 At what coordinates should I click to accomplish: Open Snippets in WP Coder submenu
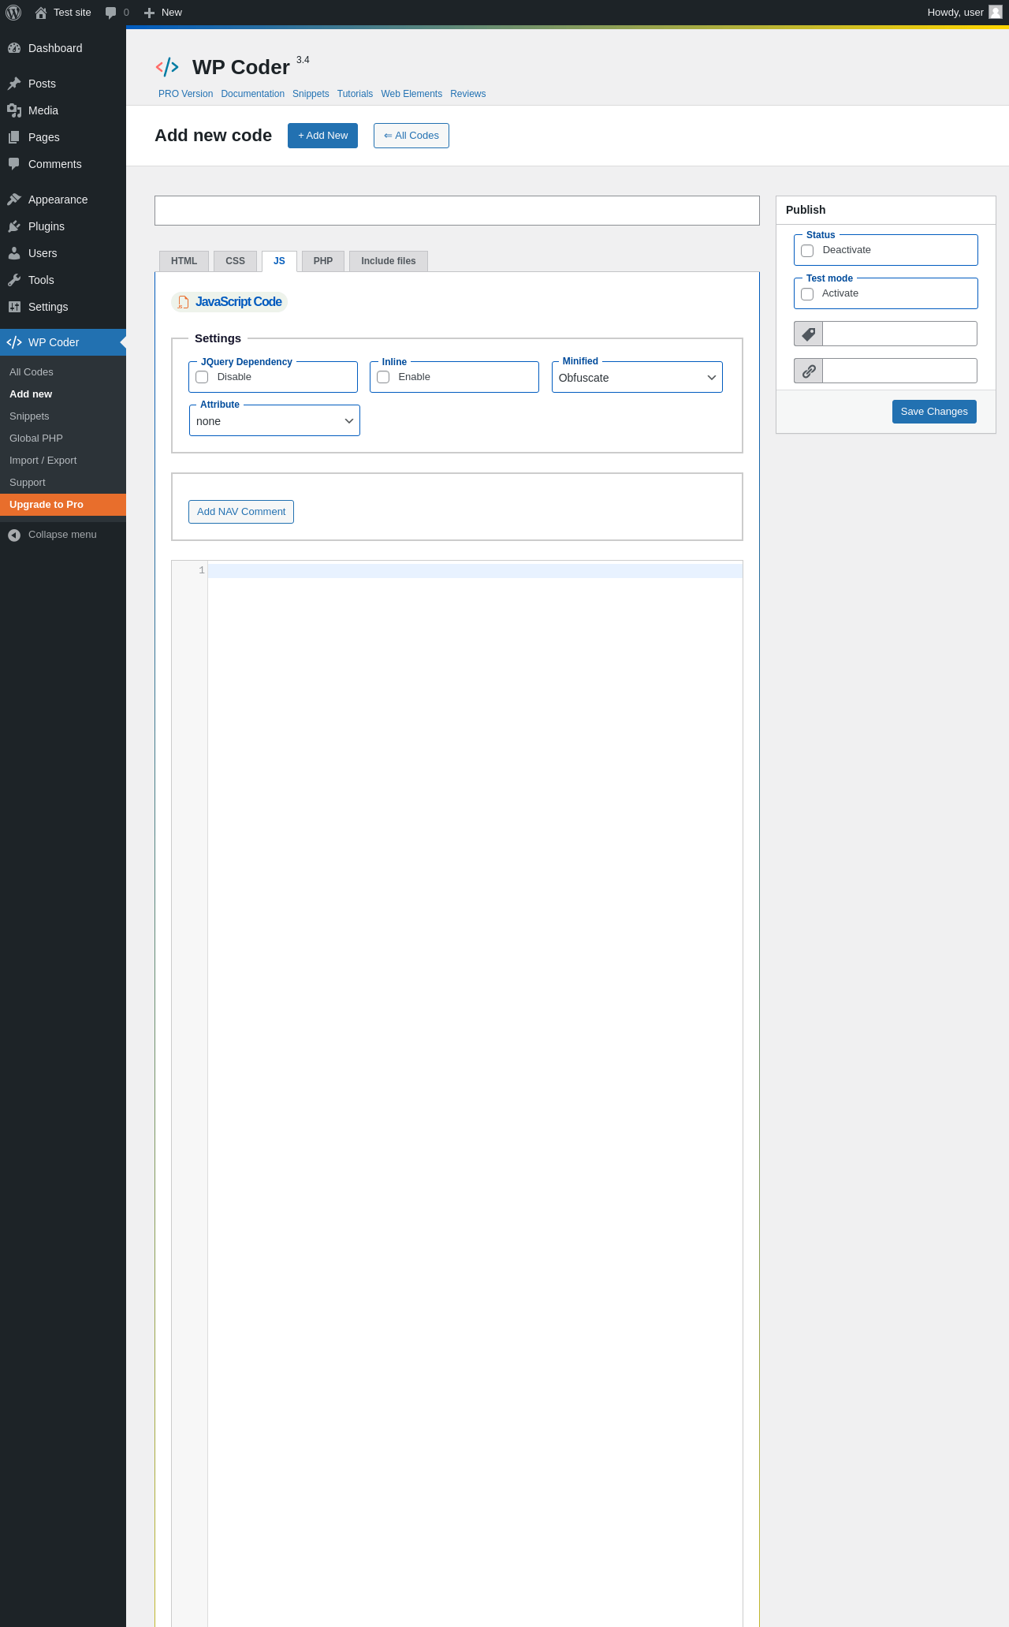pos(63,416)
